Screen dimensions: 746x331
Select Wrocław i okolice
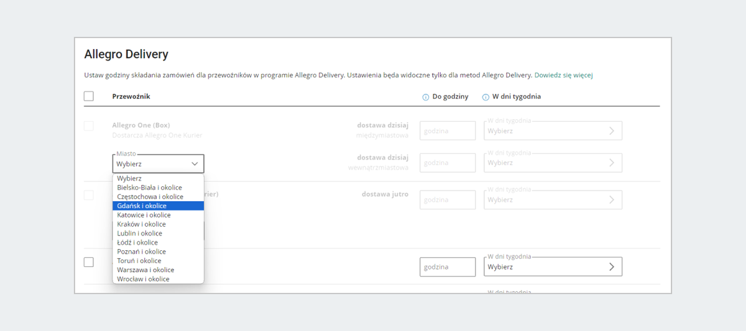pos(158,279)
